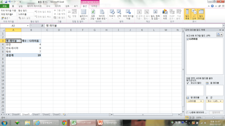Screen dimensions: 225x126
Task: Click the zoom slider in status bar
Action: [213, 118]
